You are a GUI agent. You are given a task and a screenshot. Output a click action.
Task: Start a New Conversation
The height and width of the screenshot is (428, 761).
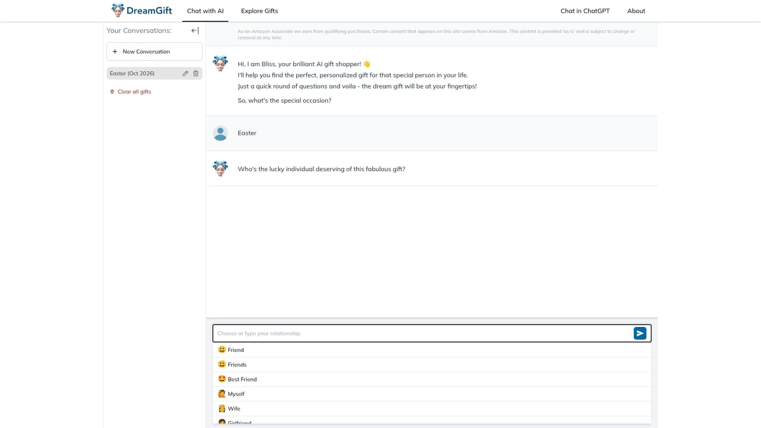tap(155, 52)
